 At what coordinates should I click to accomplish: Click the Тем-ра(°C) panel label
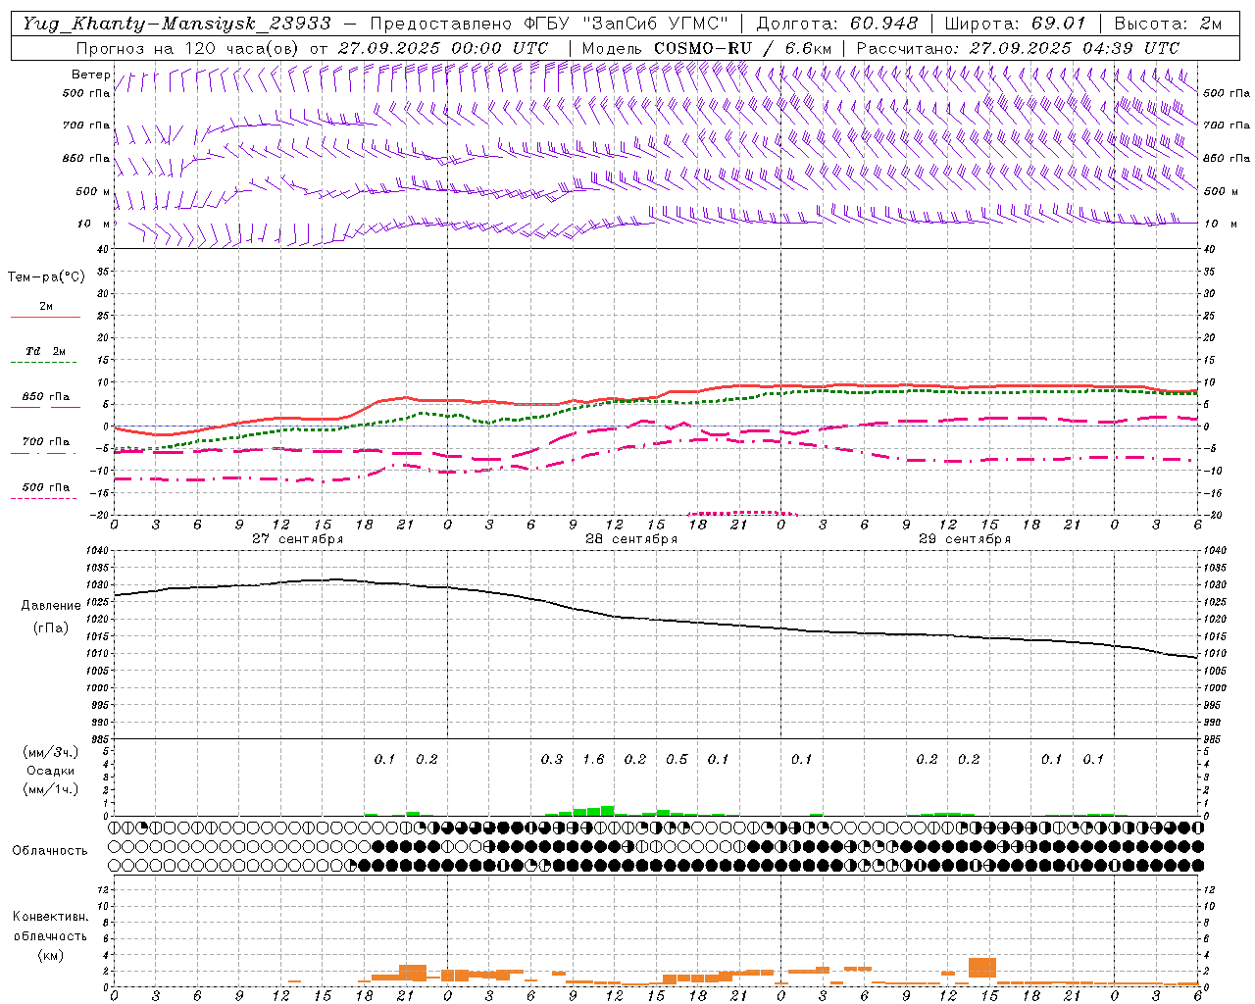click(x=46, y=277)
